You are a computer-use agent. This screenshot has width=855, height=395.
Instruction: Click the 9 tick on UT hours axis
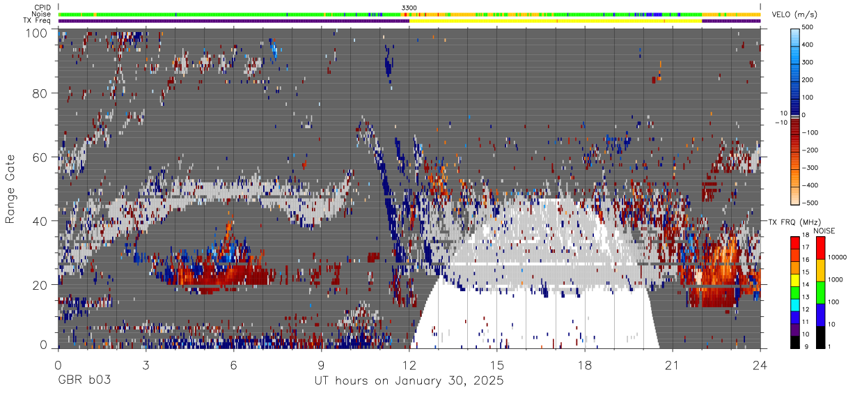322,364
